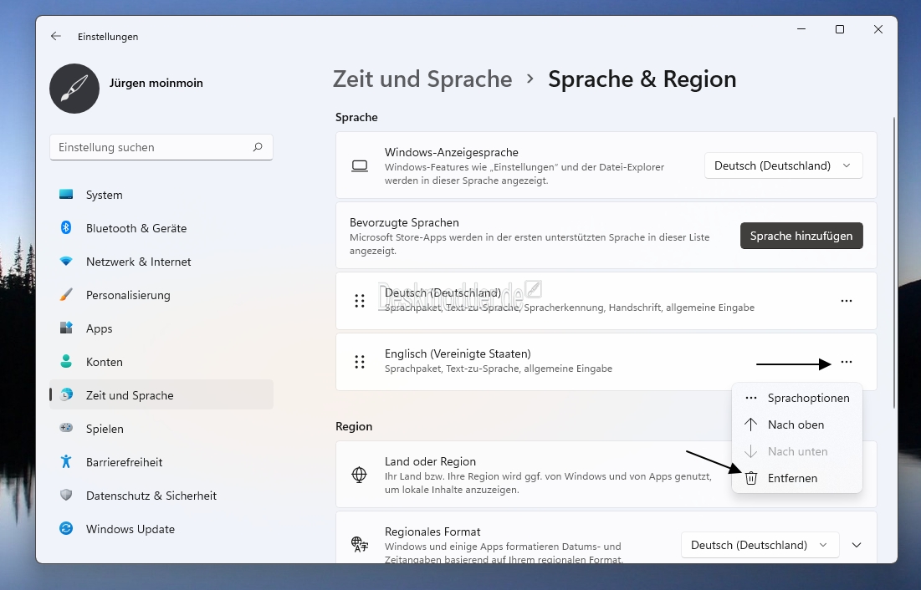921x590 pixels.
Task: Click the Sprache hinzufügen button
Action: click(801, 236)
